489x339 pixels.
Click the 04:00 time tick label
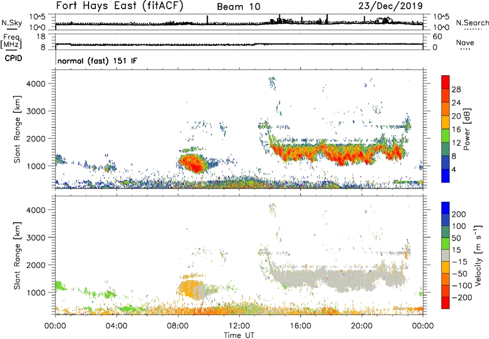[116, 326]
